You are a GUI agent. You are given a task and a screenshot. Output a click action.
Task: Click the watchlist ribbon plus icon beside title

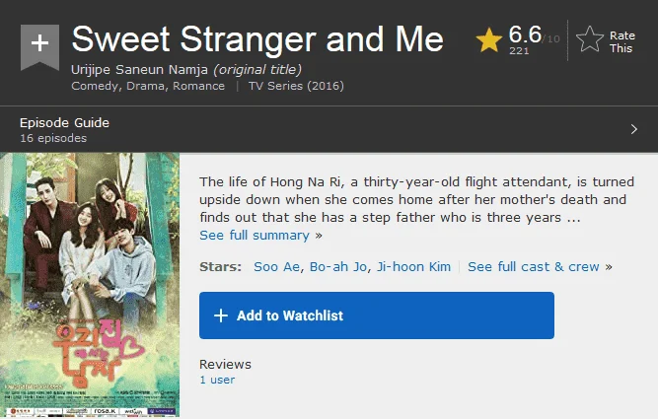[39, 47]
